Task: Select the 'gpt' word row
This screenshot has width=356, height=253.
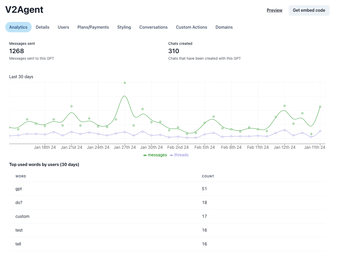Action: point(167,189)
